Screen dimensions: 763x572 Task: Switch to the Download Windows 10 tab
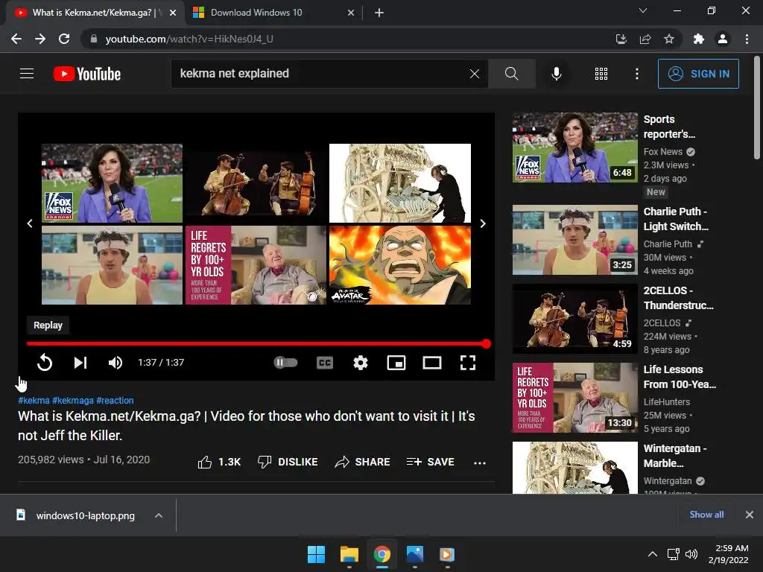273,13
